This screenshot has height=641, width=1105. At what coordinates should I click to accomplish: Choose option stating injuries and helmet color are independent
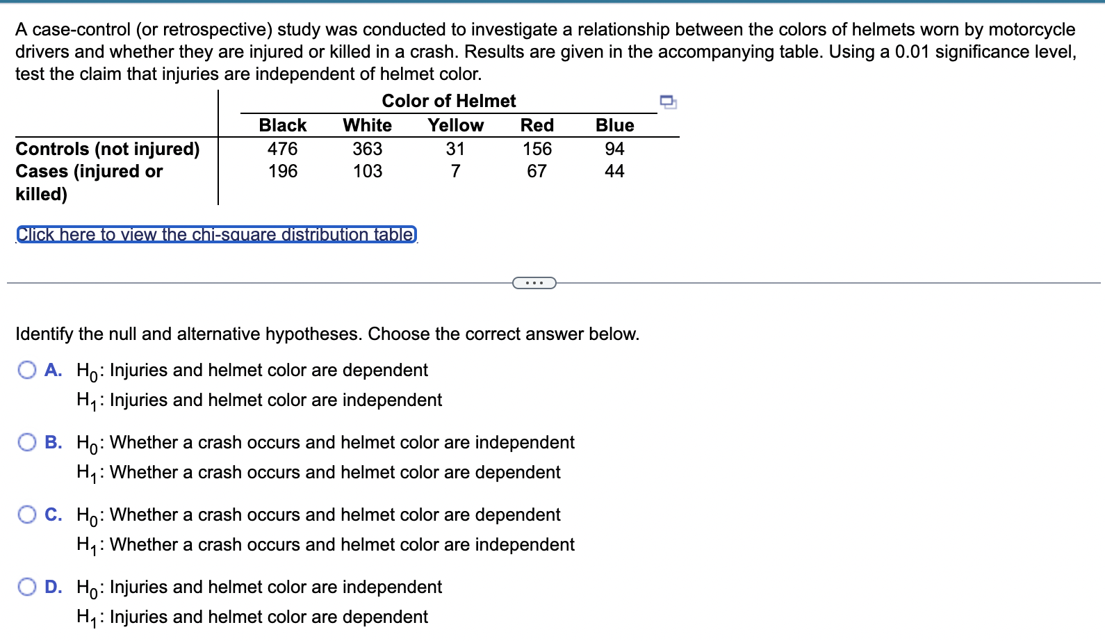26,587
